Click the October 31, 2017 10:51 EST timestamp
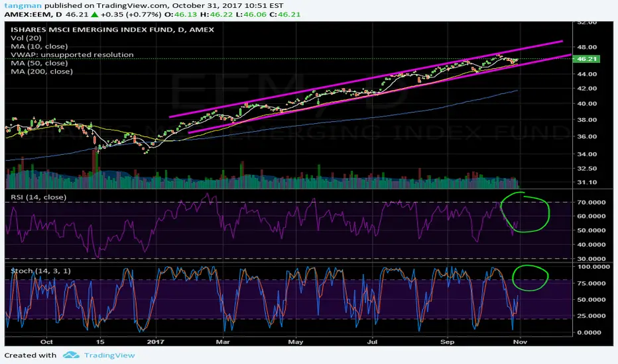This screenshot has width=618, height=364. pyautogui.click(x=228, y=6)
